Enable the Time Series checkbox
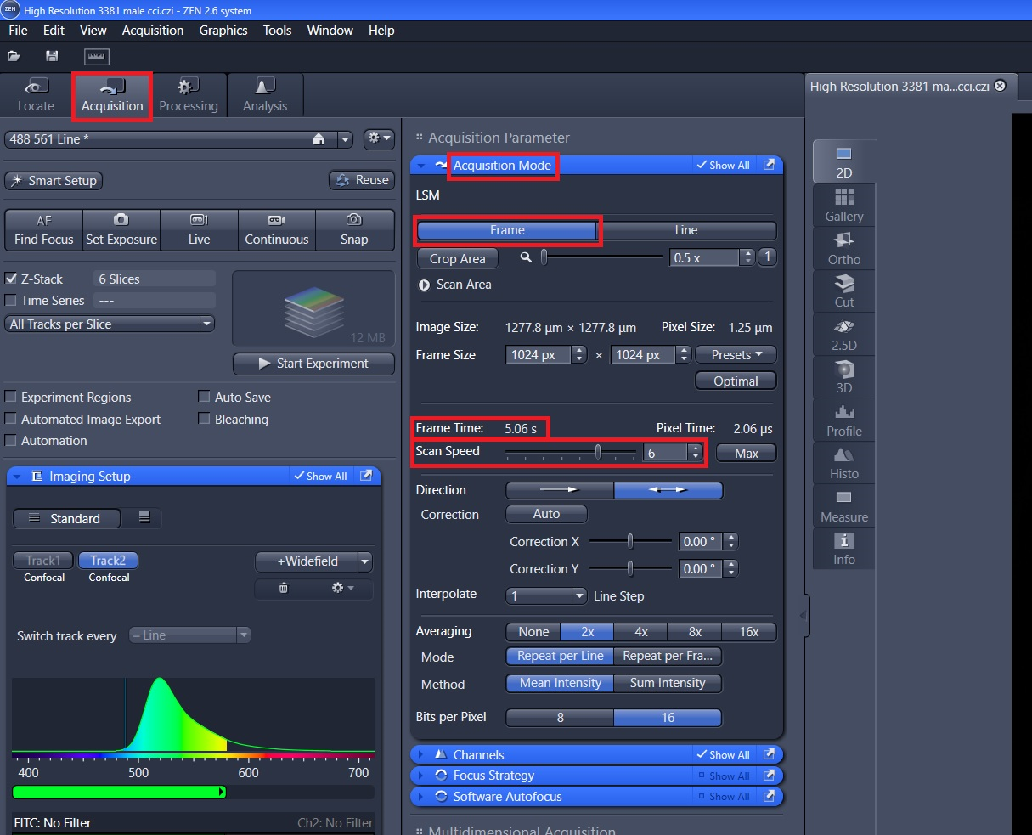Viewport: 1032px width, 835px height. (11, 301)
